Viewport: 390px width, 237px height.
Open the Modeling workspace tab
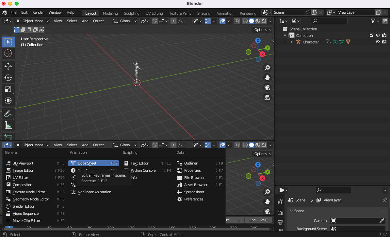tap(110, 13)
